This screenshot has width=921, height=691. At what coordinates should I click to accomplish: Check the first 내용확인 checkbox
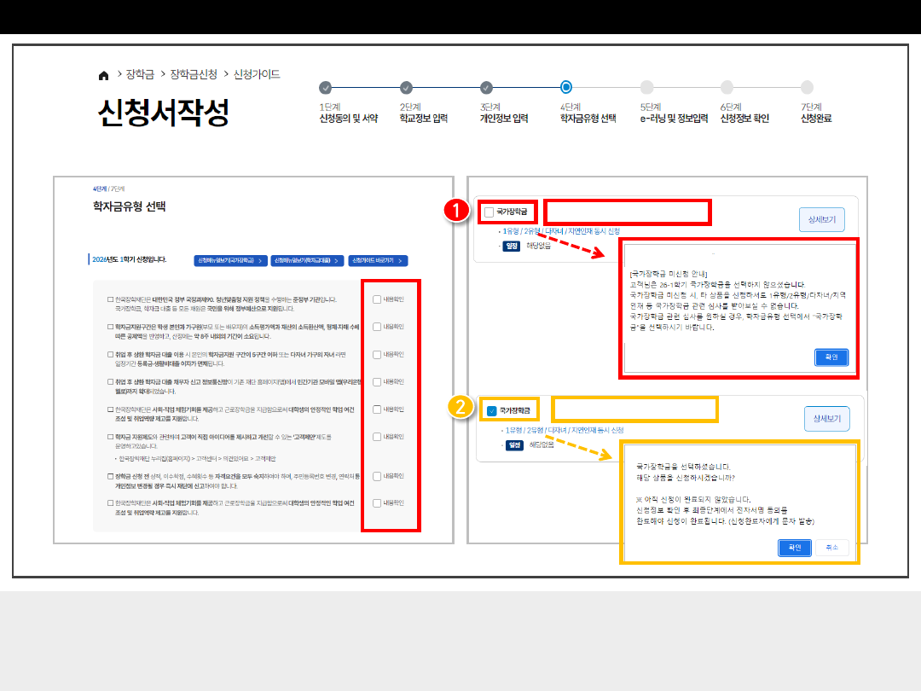[x=377, y=299]
